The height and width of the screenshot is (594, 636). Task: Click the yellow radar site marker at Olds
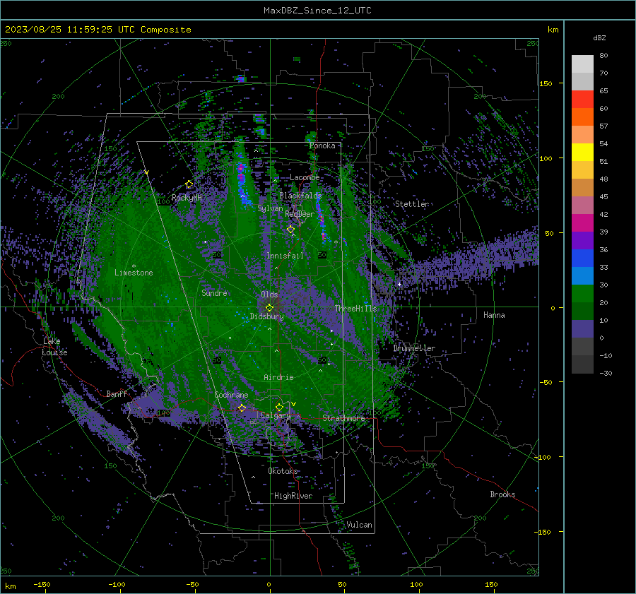tap(269, 308)
